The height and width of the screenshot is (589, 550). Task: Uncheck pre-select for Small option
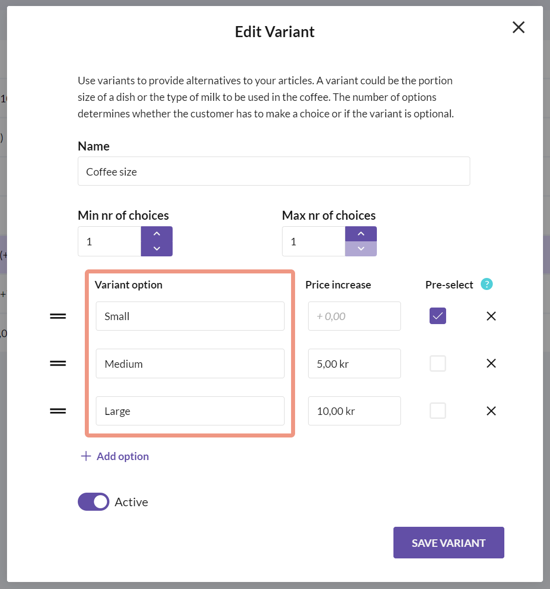click(438, 316)
